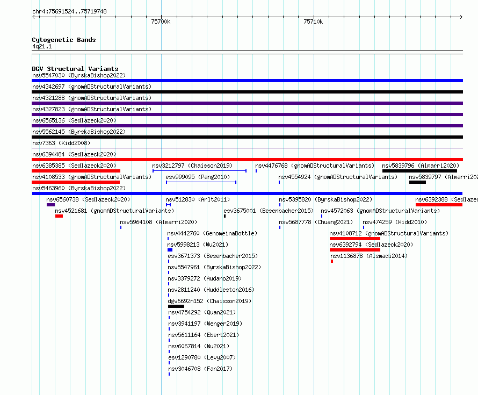
Task: Open esv999095 (Pang2010) variant label
Action: (x=198, y=177)
